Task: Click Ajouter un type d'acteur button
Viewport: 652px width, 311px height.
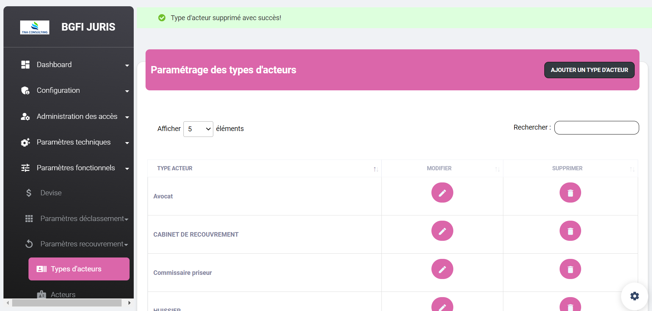Action: tap(589, 70)
